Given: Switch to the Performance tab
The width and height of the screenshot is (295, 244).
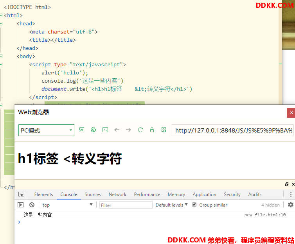Looking at the screenshot, I should 147,194.
